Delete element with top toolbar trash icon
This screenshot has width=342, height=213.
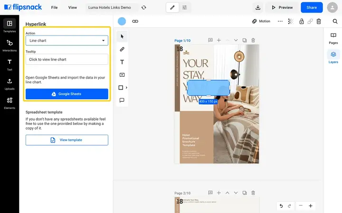coord(319,21)
